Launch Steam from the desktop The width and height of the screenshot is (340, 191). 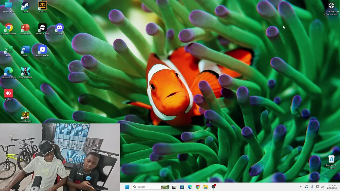click(x=25, y=7)
